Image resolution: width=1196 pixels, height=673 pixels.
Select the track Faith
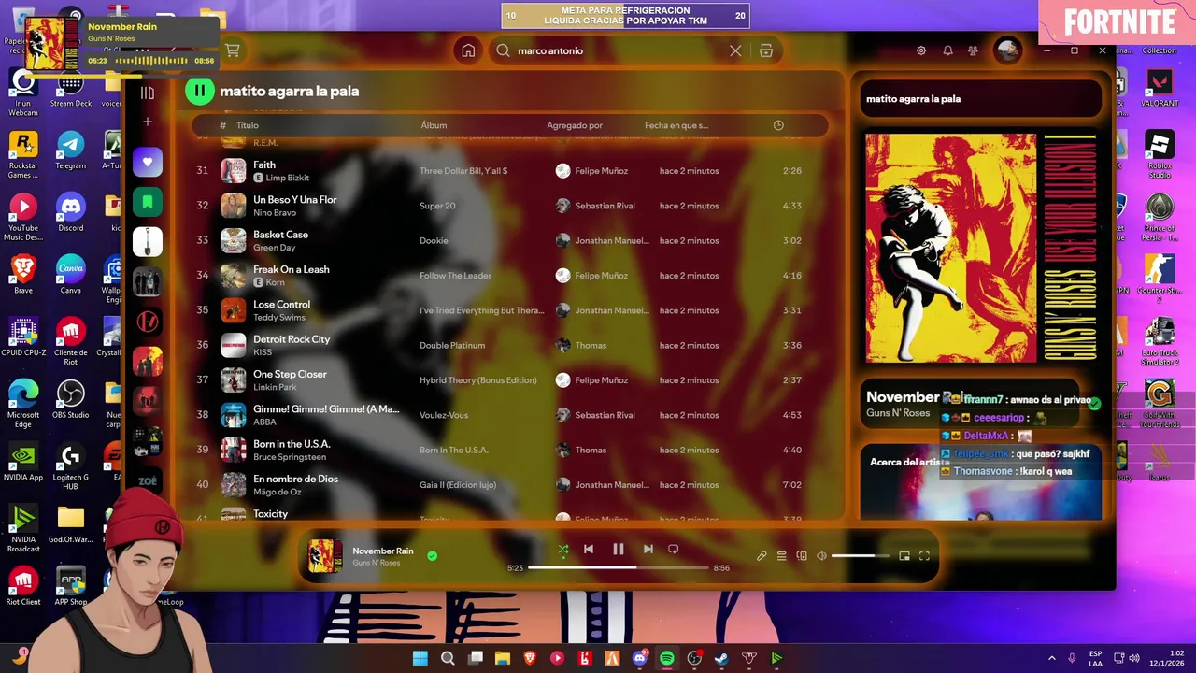(x=264, y=165)
